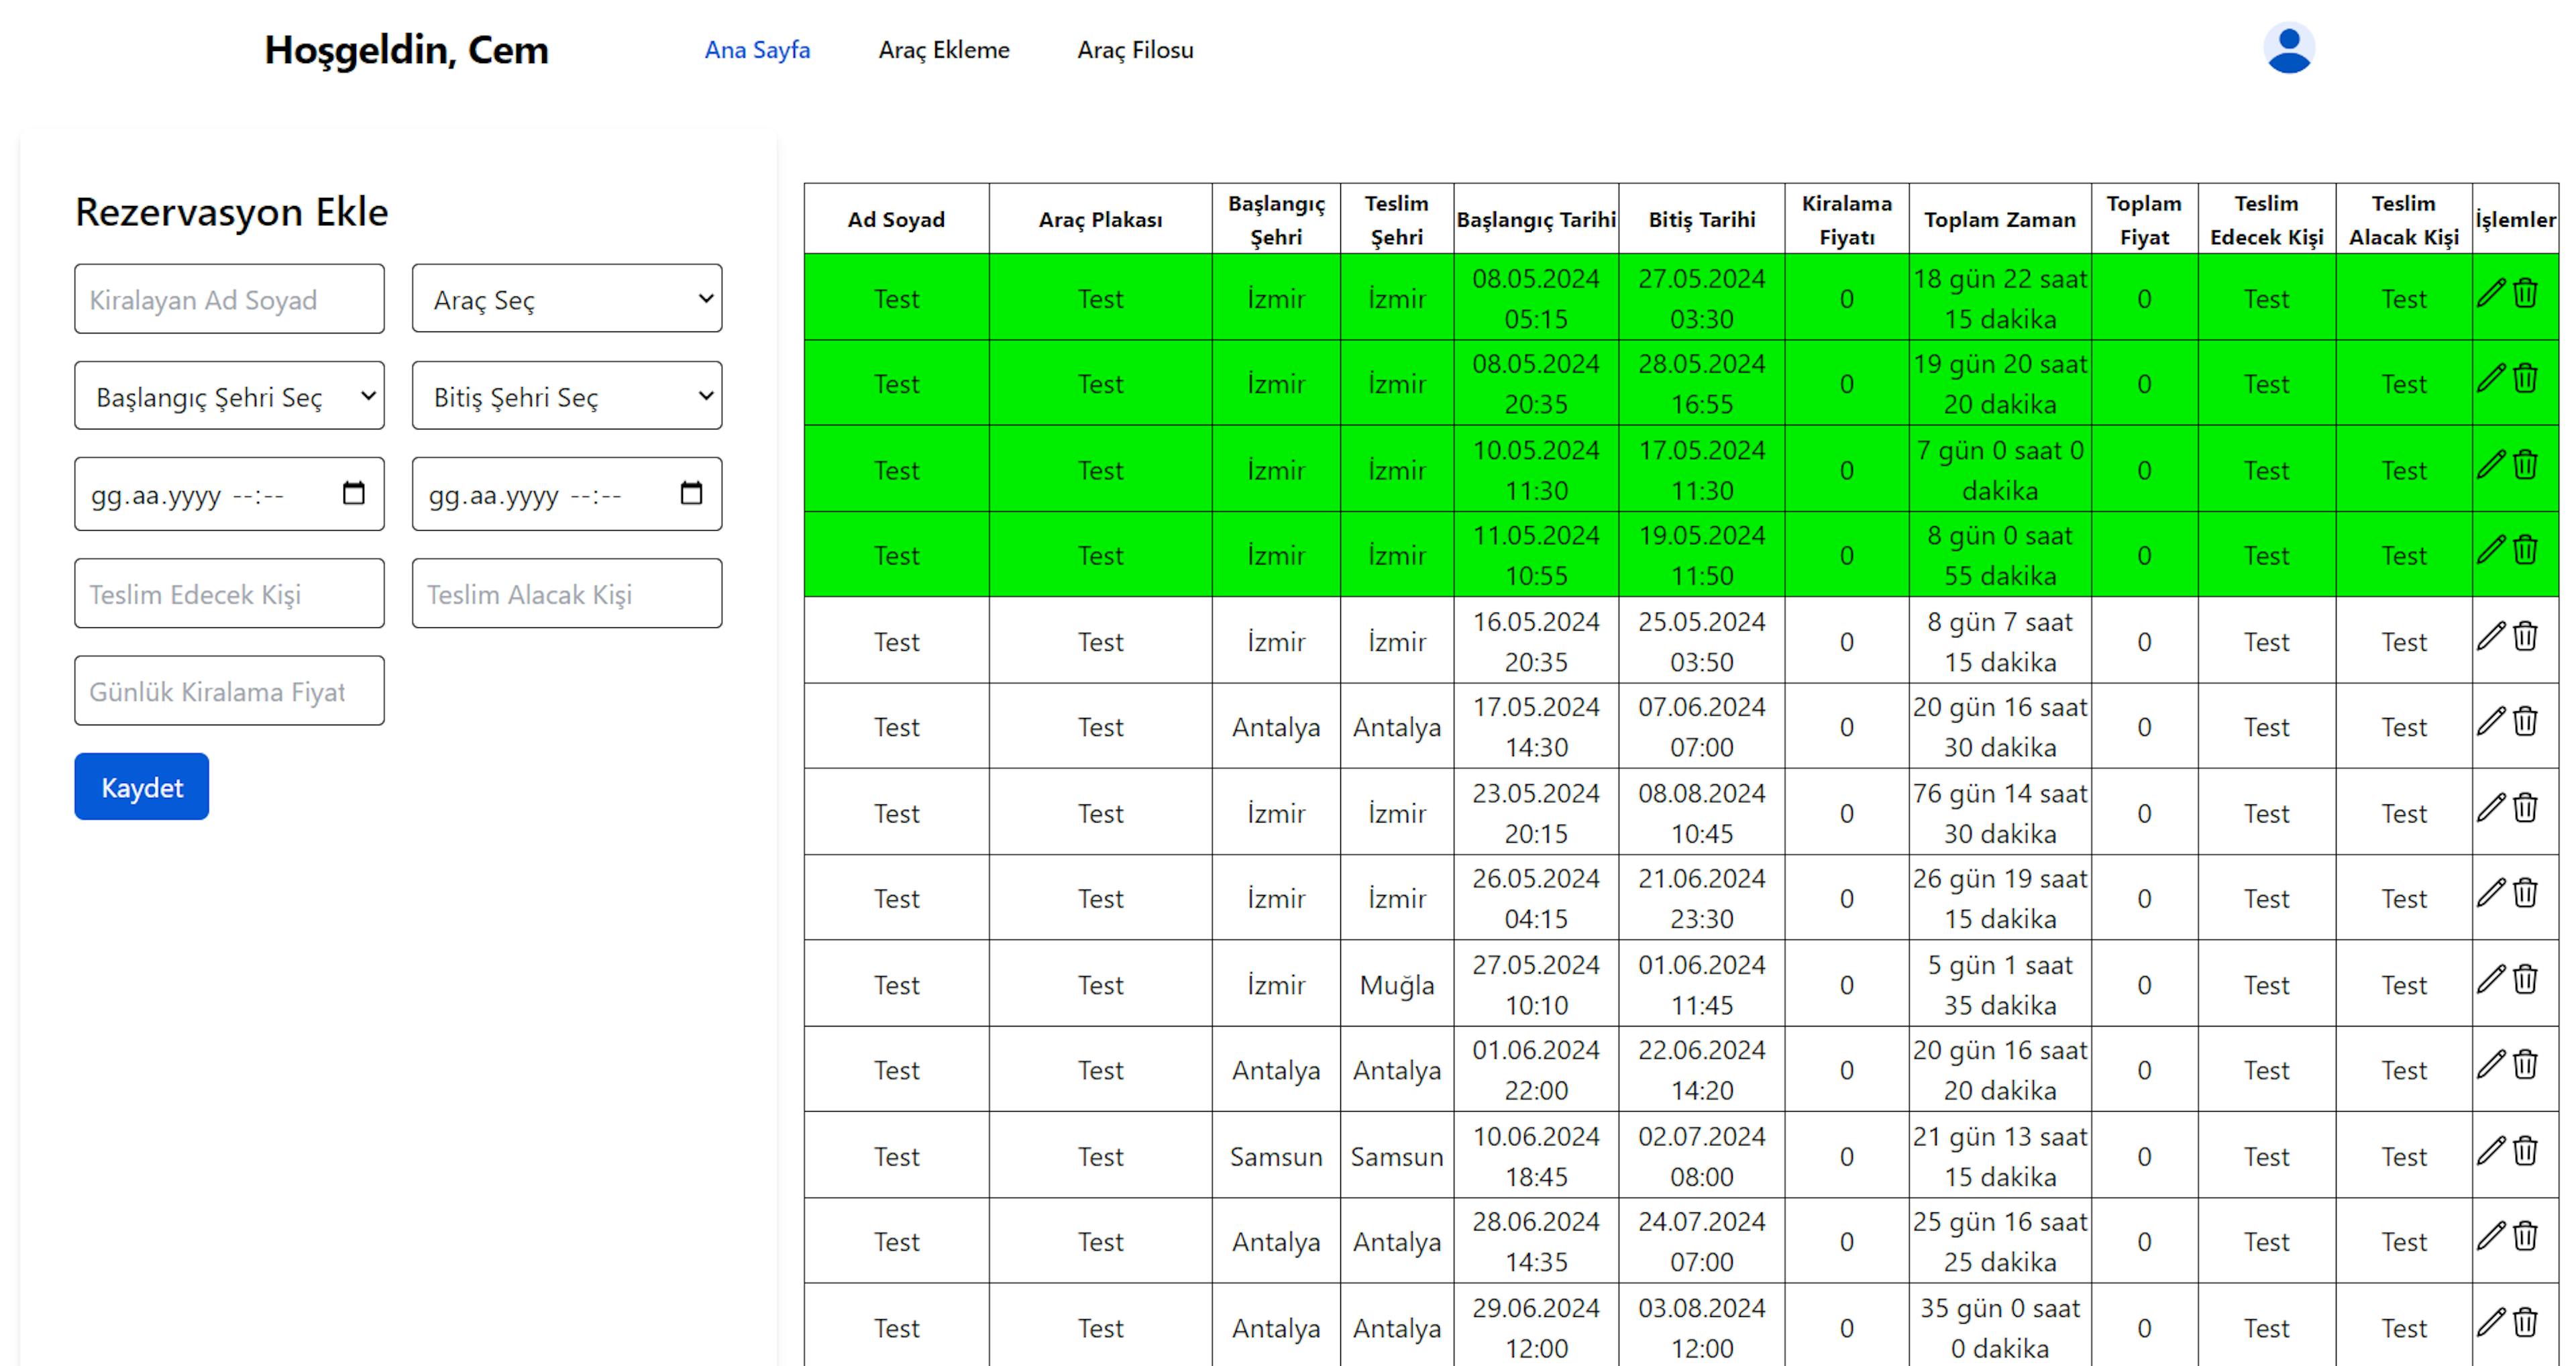
Task: Focus the Kiralayan Ad Soyad field
Action: [229, 299]
